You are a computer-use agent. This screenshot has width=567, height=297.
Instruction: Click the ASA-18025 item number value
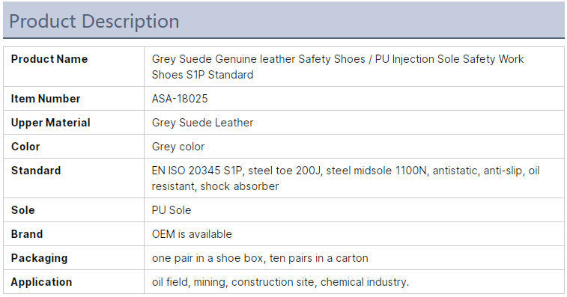click(180, 99)
